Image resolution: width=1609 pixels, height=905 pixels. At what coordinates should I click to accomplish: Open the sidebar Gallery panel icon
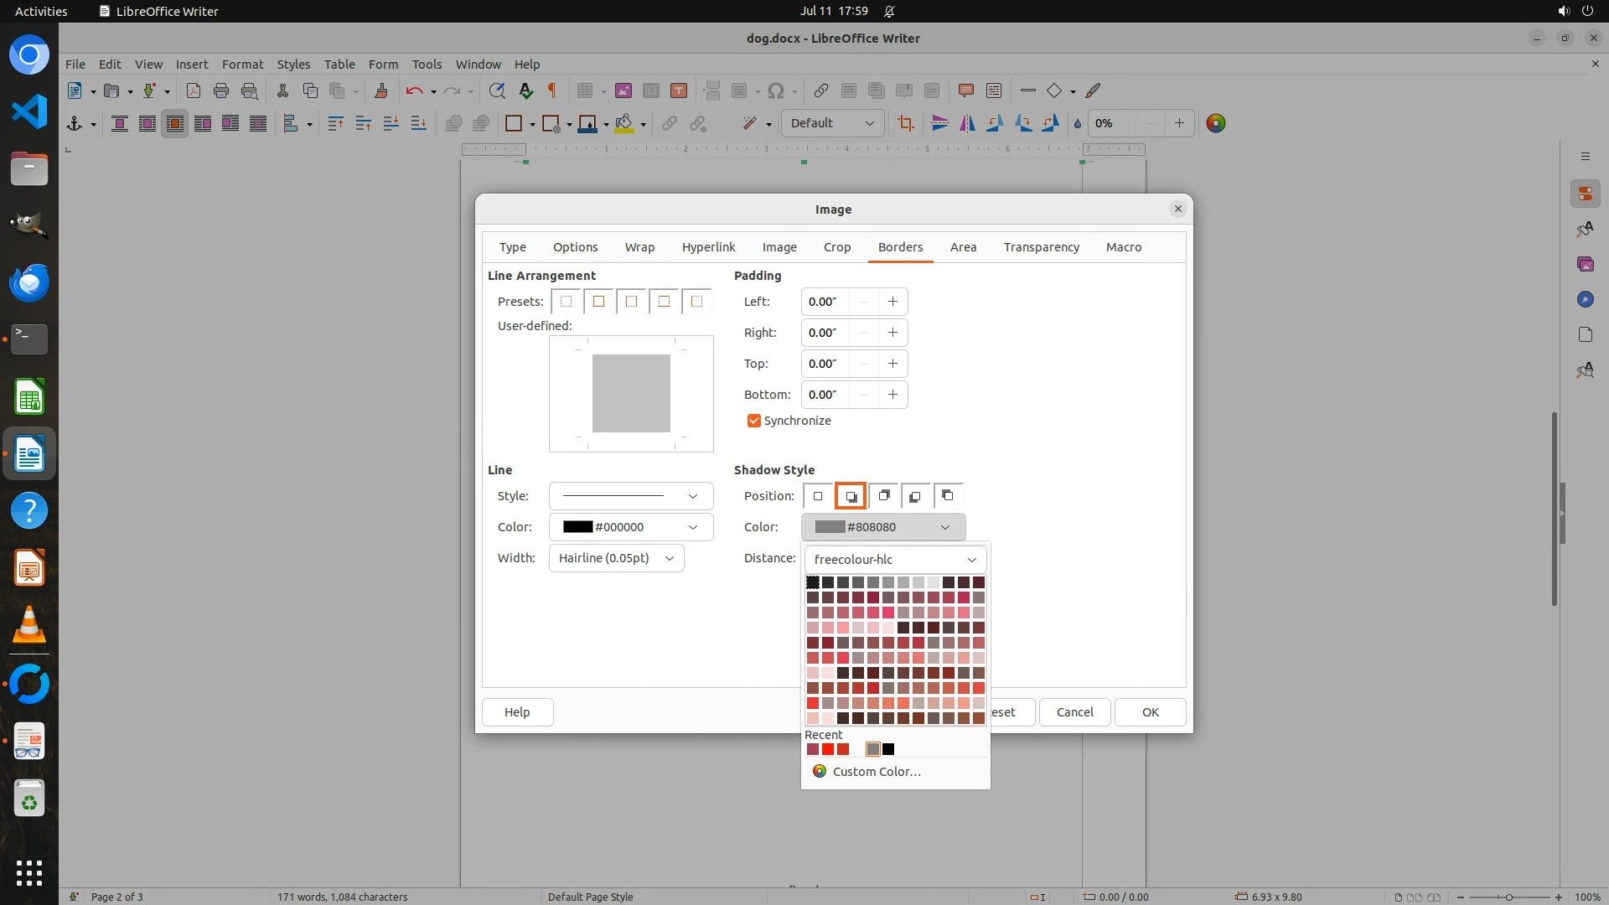(1585, 264)
